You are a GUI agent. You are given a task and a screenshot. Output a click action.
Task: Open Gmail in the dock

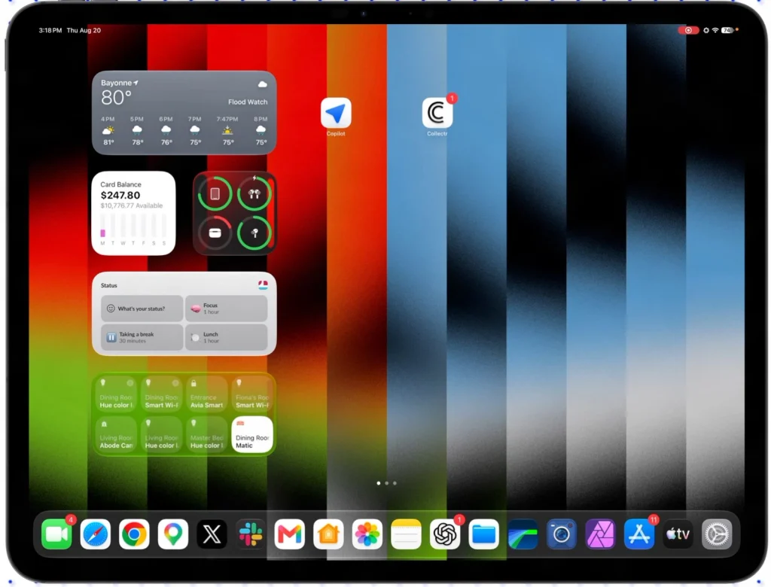(290, 534)
